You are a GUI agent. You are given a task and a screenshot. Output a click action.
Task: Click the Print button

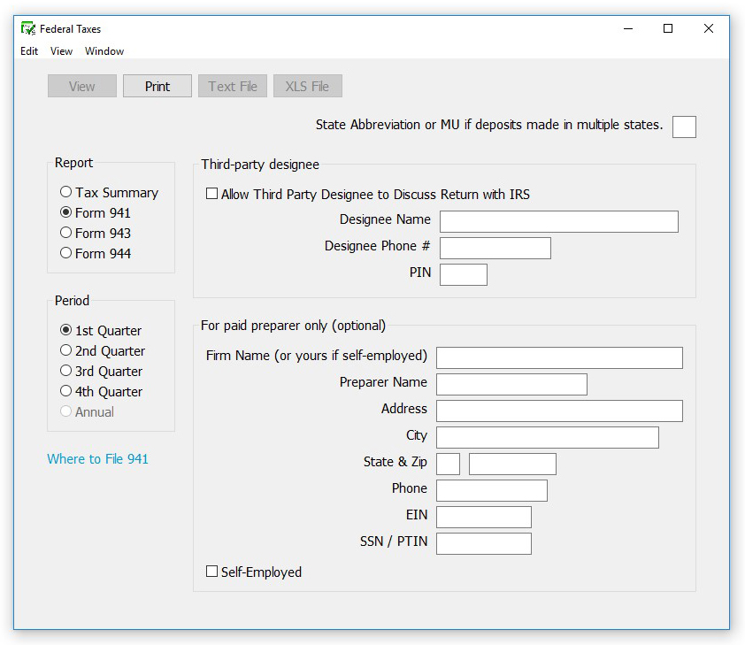(x=157, y=86)
